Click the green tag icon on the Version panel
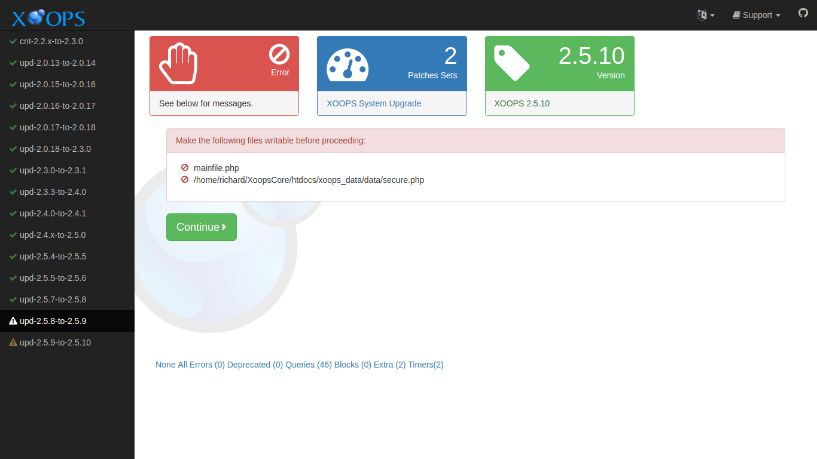817x459 pixels. [x=513, y=63]
